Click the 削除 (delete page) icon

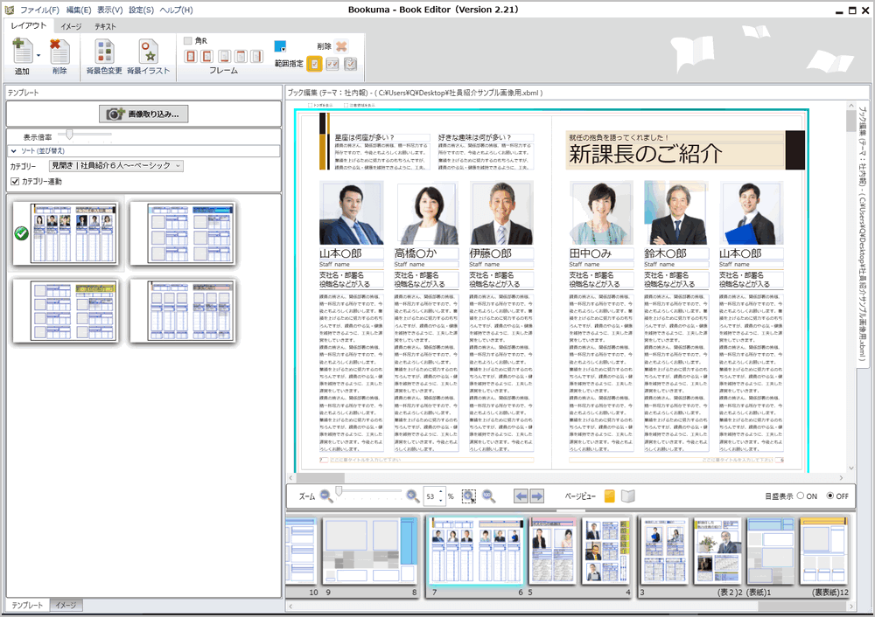pos(59,52)
